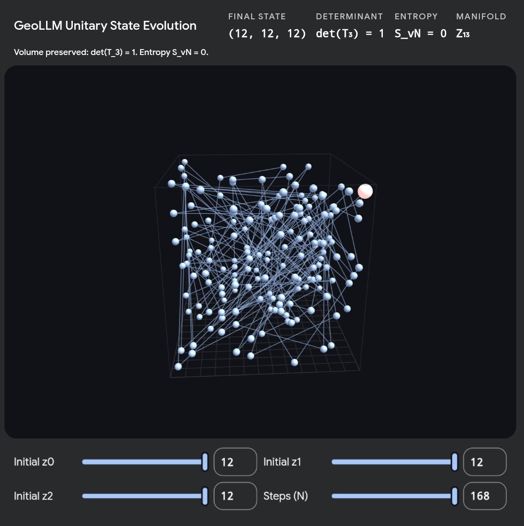Click the DETERMINANT header label
The image size is (524, 526).
tap(350, 16)
